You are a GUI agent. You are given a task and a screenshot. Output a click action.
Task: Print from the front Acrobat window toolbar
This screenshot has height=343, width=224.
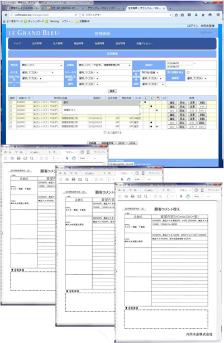(132, 196)
